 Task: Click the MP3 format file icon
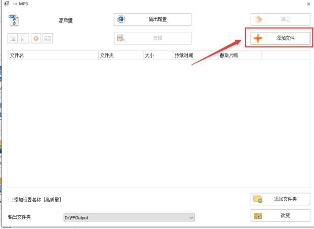[x=14, y=20]
